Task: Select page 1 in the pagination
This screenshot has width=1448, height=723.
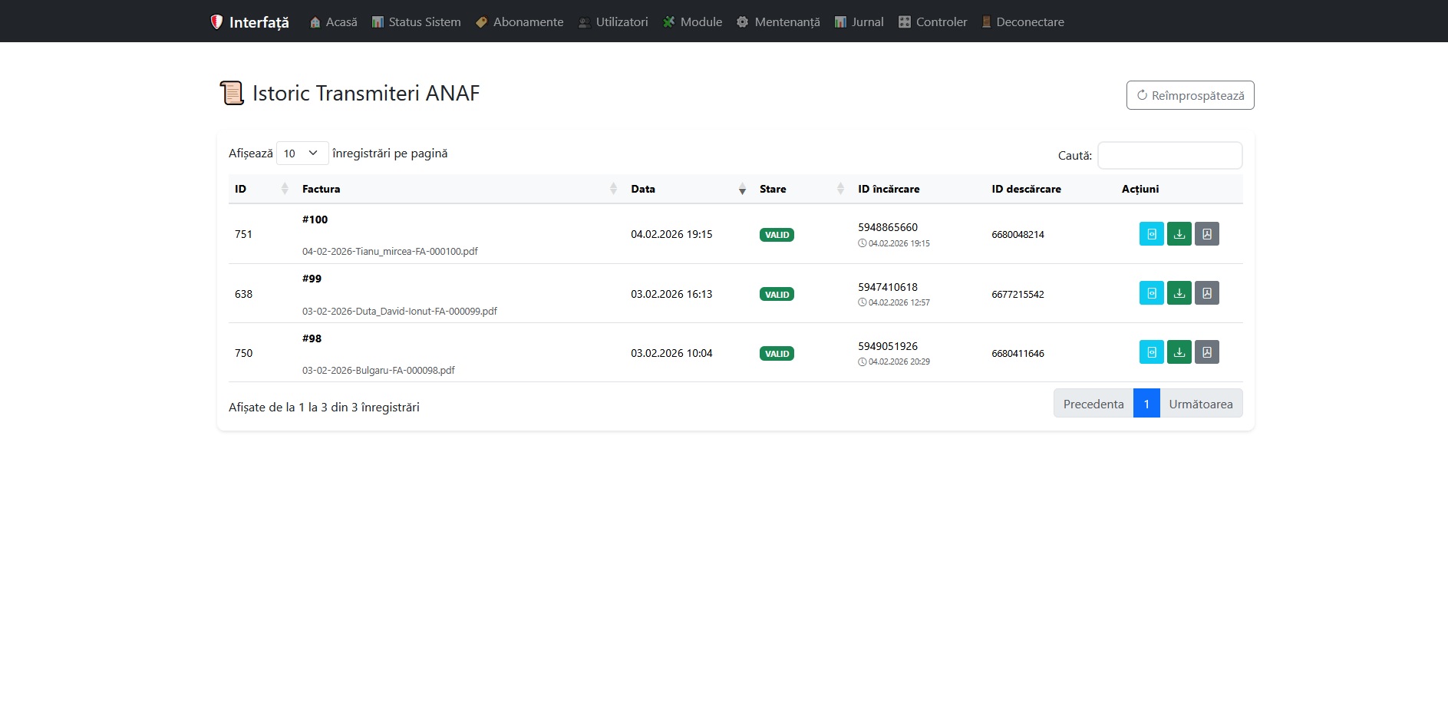Action: (1146, 404)
